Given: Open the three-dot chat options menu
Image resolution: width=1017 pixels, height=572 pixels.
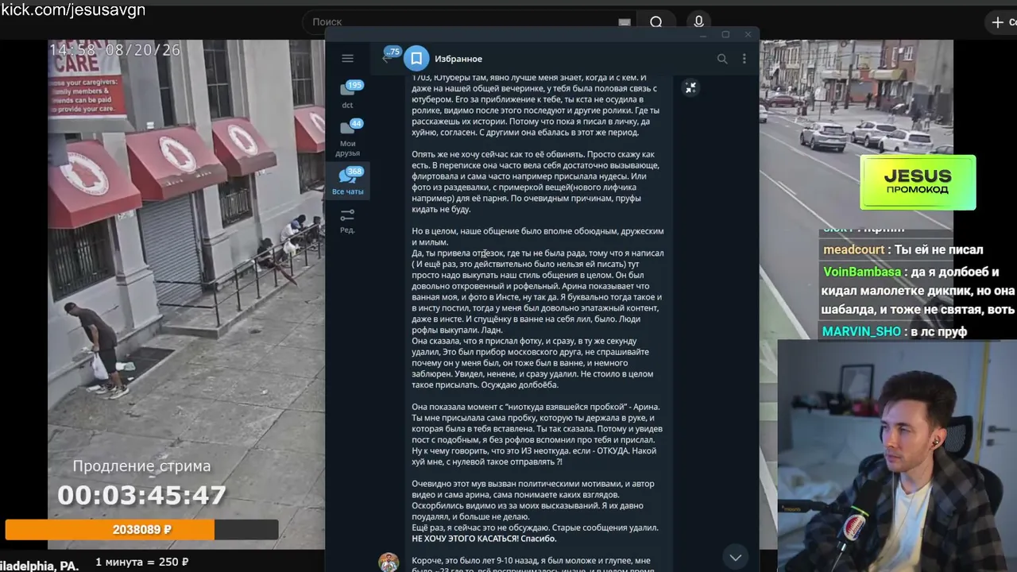Looking at the screenshot, I should (x=744, y=59).
